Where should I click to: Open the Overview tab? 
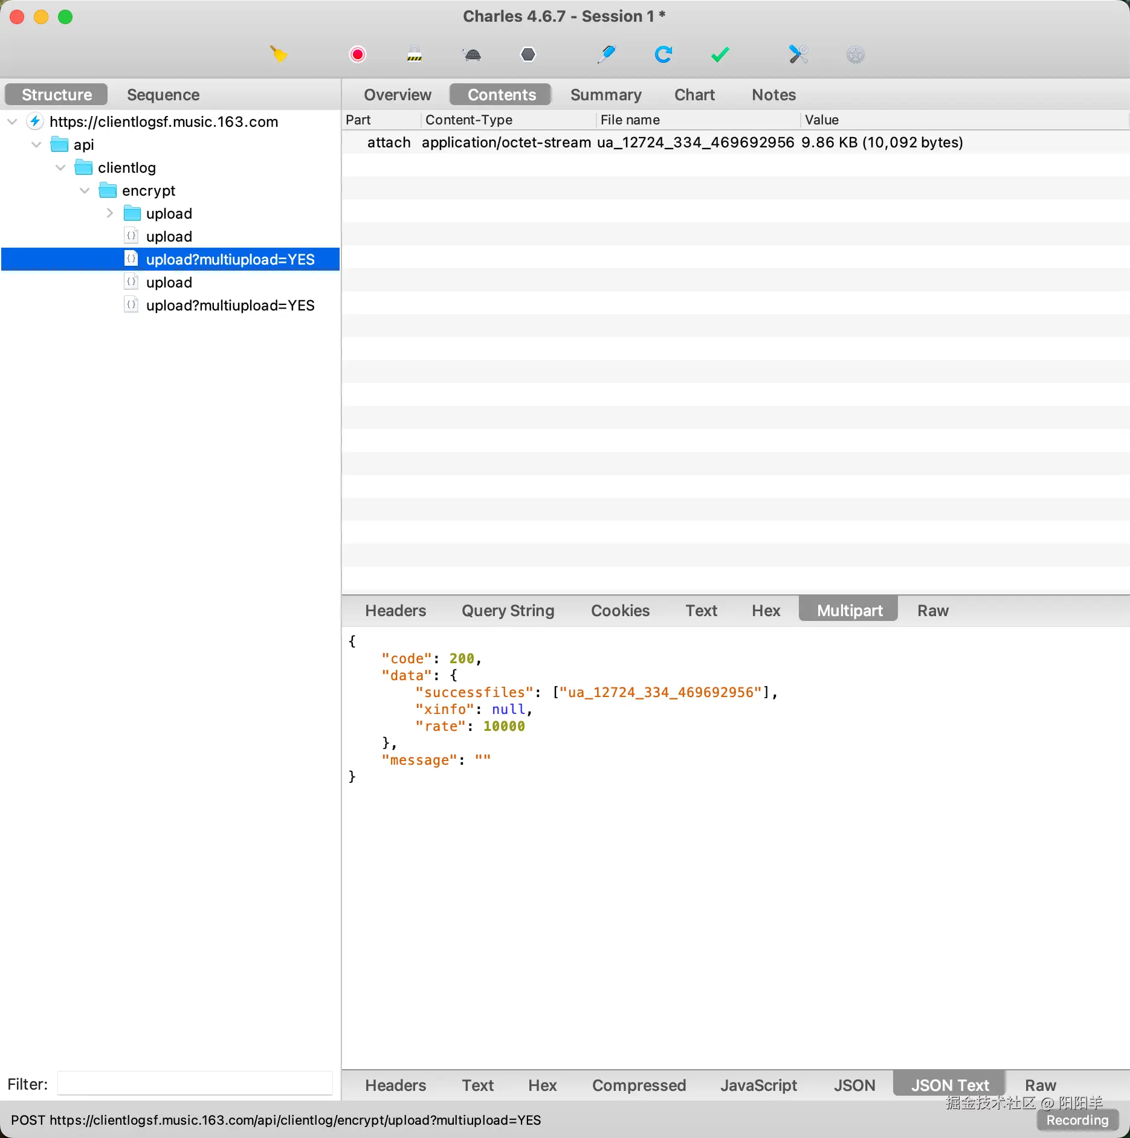398,94
